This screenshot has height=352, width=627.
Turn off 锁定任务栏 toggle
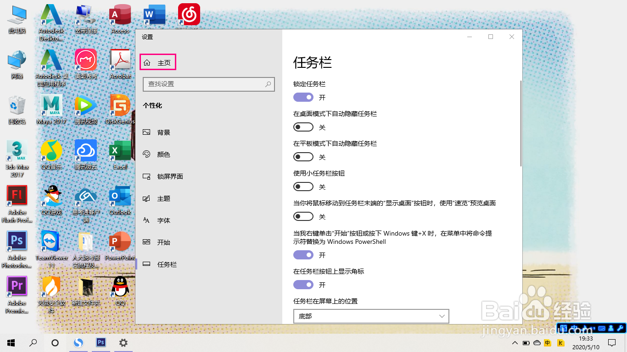[x=303, y=97]
